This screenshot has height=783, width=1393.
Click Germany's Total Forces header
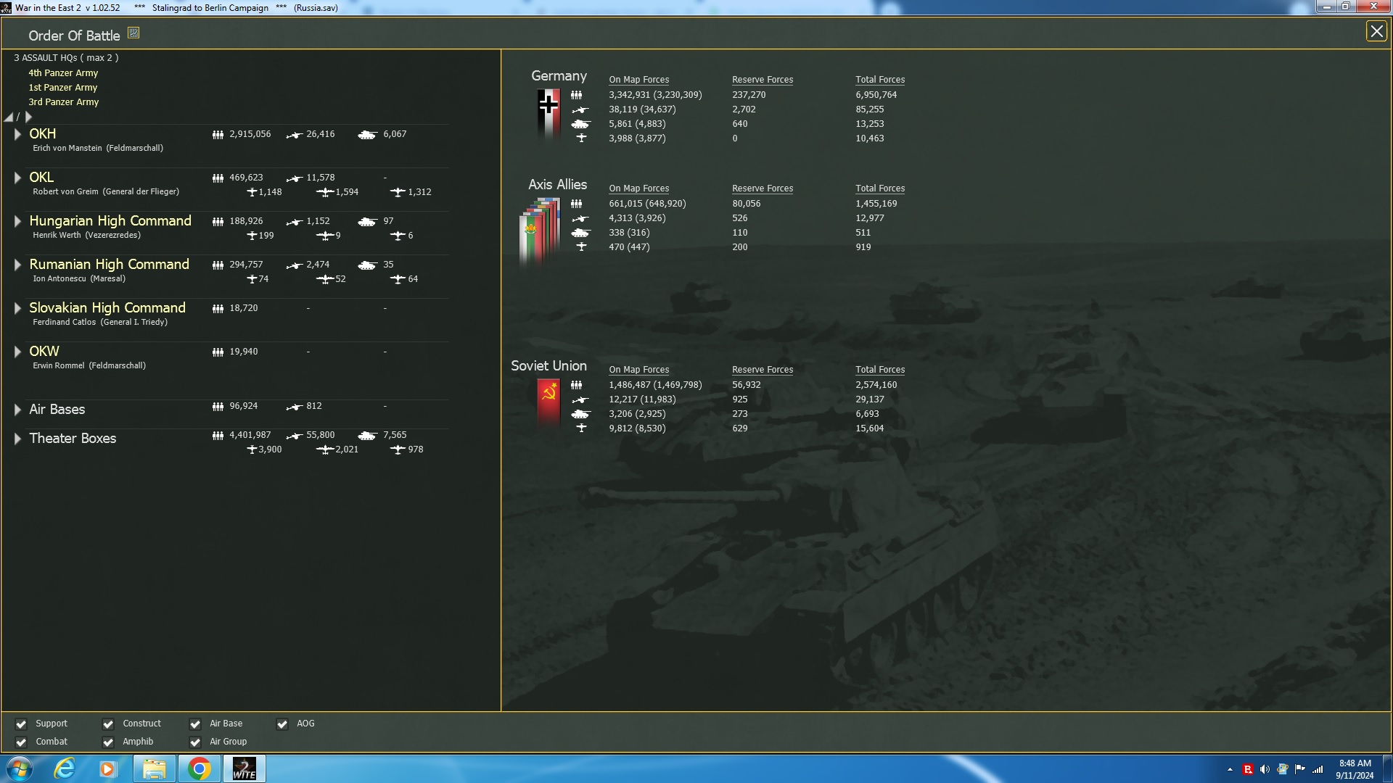pos(879,80)
